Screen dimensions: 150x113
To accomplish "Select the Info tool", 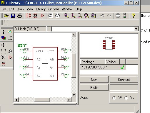I will 4,32.
